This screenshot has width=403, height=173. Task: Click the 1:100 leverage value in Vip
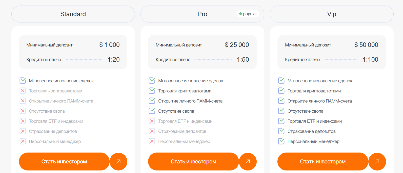[x=370, y=60]
